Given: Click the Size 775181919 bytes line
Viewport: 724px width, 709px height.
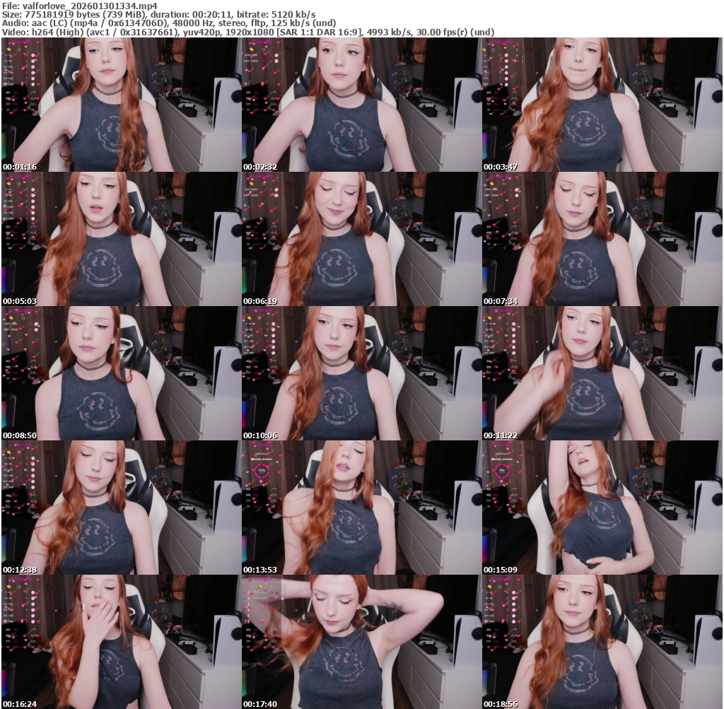Looking at the screenshot, I should [x=159, y=14].
